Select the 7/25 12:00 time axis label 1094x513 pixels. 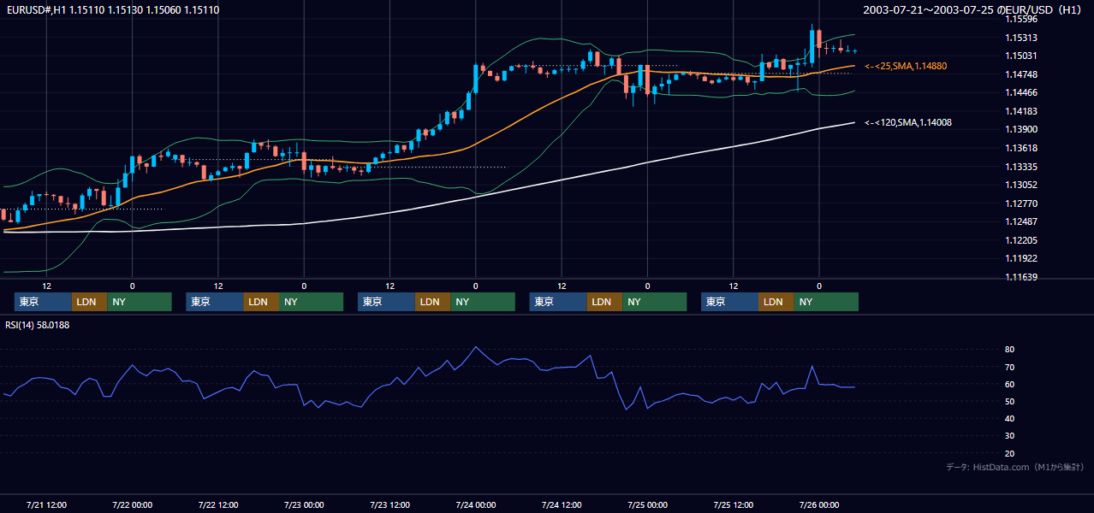[734, 504]
